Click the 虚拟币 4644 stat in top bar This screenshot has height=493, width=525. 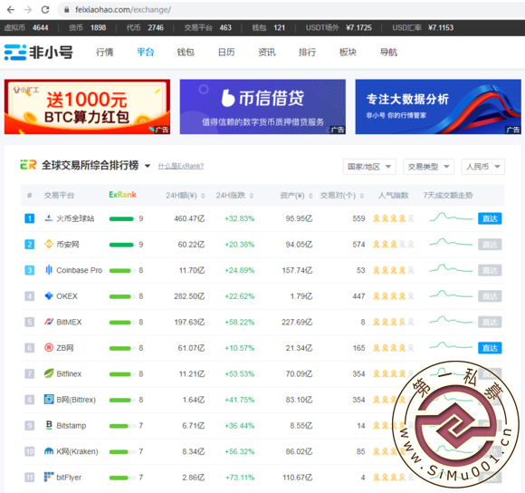coord(26,27)
